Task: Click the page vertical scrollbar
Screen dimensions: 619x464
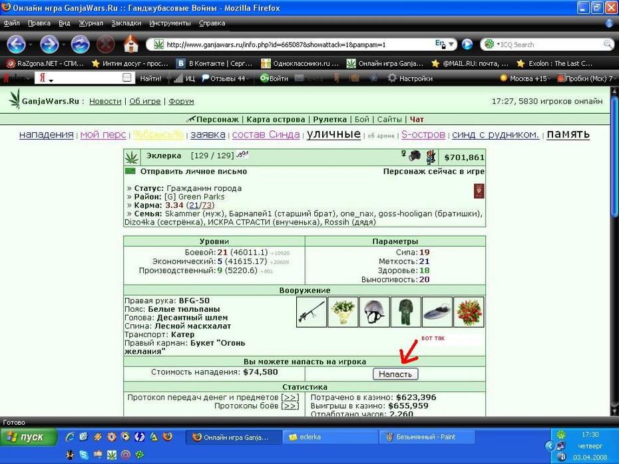Action: point(614,252)
